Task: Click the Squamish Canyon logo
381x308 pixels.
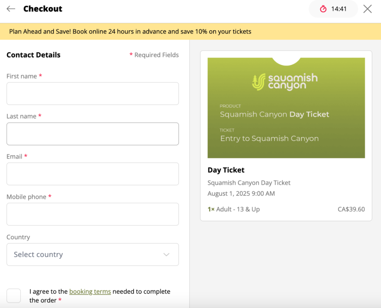Action: pos(285,82)
